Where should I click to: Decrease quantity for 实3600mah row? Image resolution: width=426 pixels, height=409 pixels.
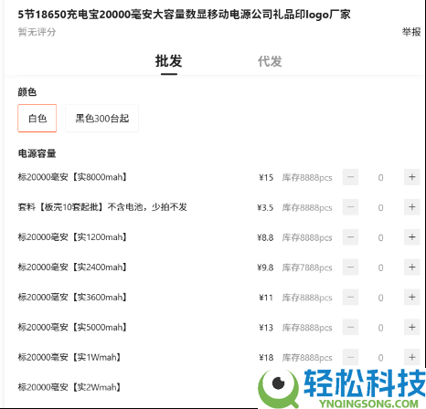tap(350, 298)
